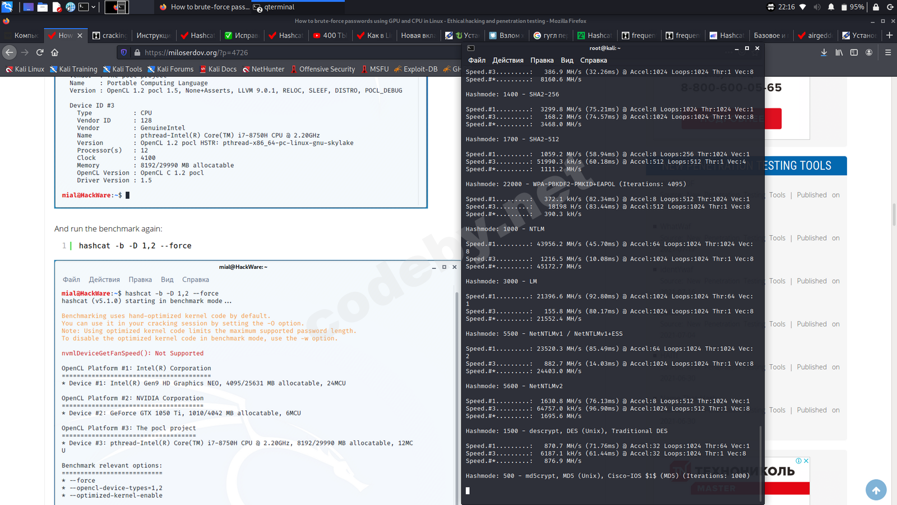Mute sound via panel volume icon
Image resolution: width=897 pixels, height=505 pixels.
pos(817,7)
